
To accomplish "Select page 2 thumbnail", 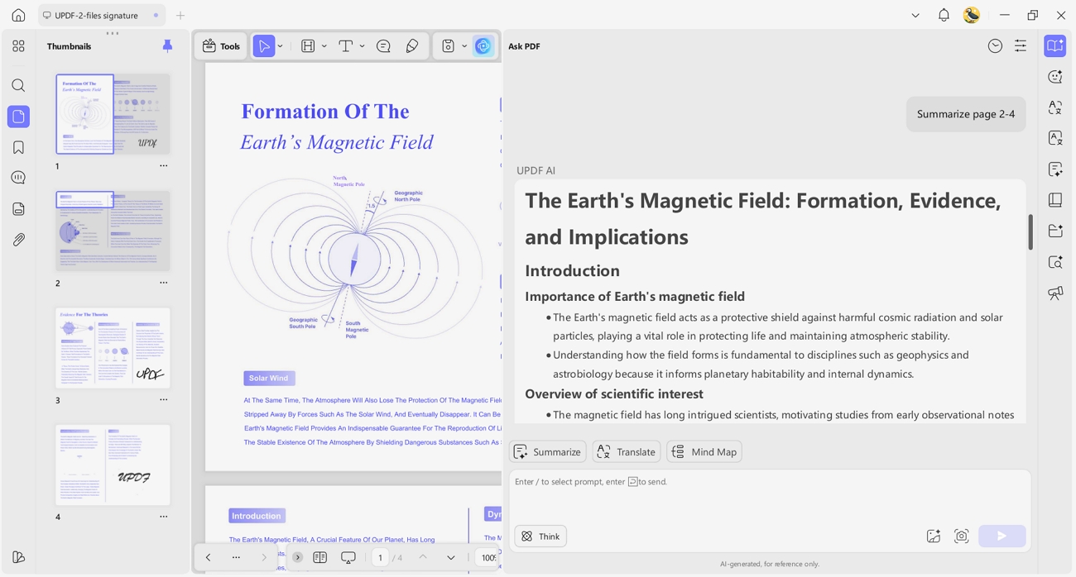I will (113, 231).
